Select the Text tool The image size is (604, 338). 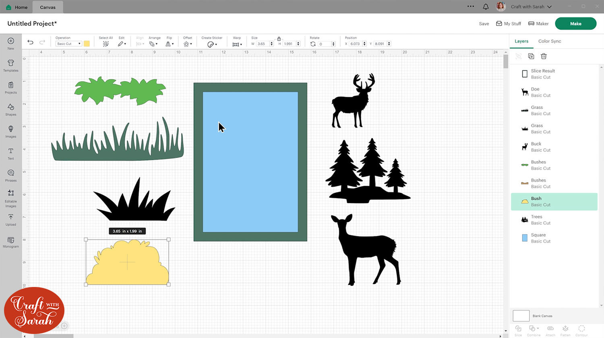click(x=11, y=153)
